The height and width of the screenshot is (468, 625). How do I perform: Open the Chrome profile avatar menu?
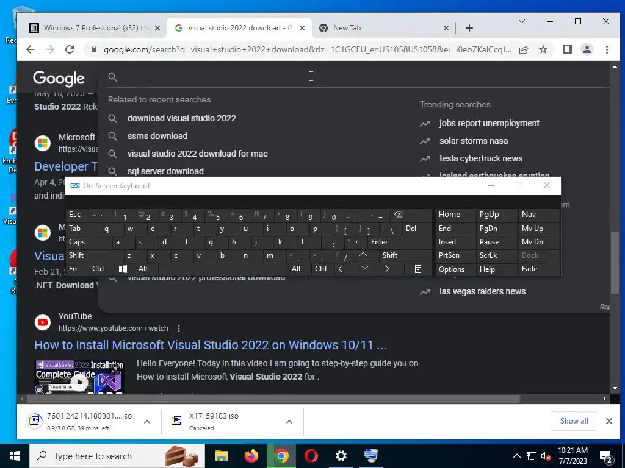coord(587,49)
